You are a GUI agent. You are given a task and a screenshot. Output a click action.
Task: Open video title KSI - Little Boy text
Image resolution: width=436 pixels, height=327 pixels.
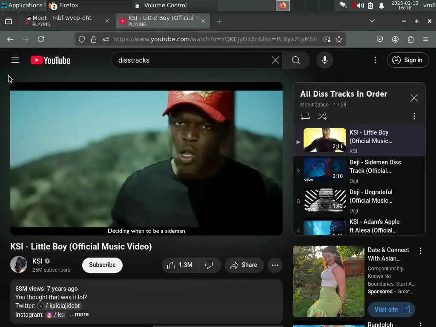(81, 247)
